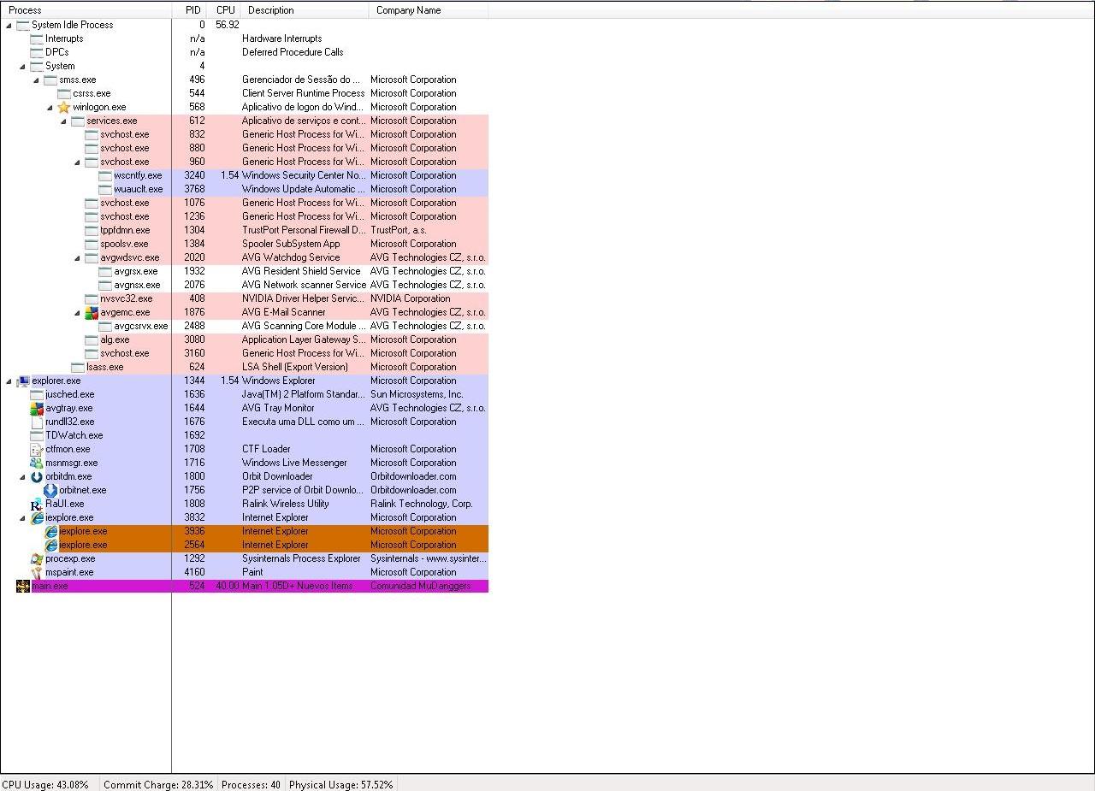Image resolution: width=1095 pixels, height=791 pixels.
Task: Collapse the winlogon.exe branch
Action: click(x=50, y=107)
